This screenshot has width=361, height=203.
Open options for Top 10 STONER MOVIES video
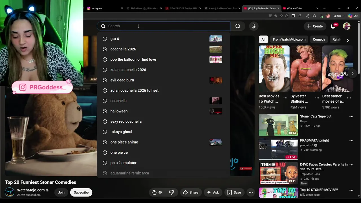pos(351,190)
